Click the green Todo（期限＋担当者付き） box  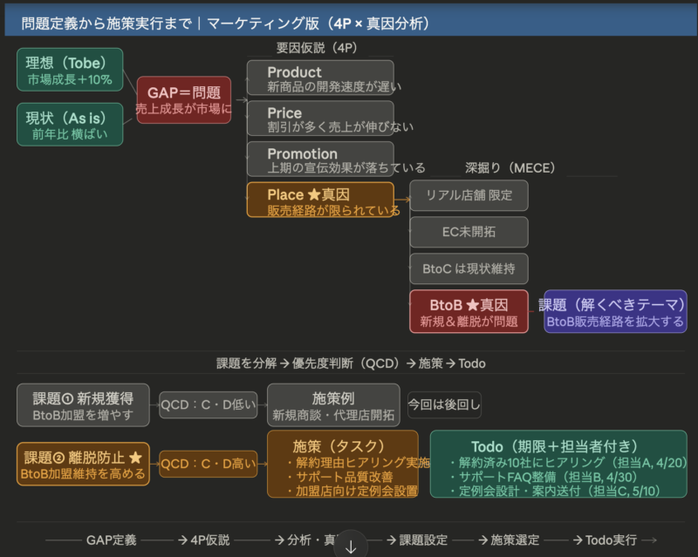[x=559, y=464]
